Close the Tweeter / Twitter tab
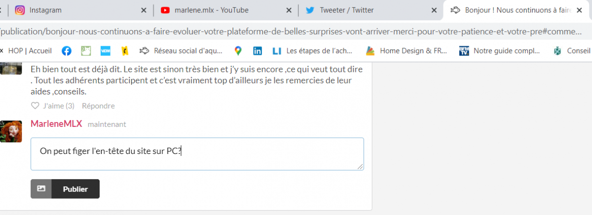Image resolution: width=592 pixels, height=215 pixels. [434, 10]
